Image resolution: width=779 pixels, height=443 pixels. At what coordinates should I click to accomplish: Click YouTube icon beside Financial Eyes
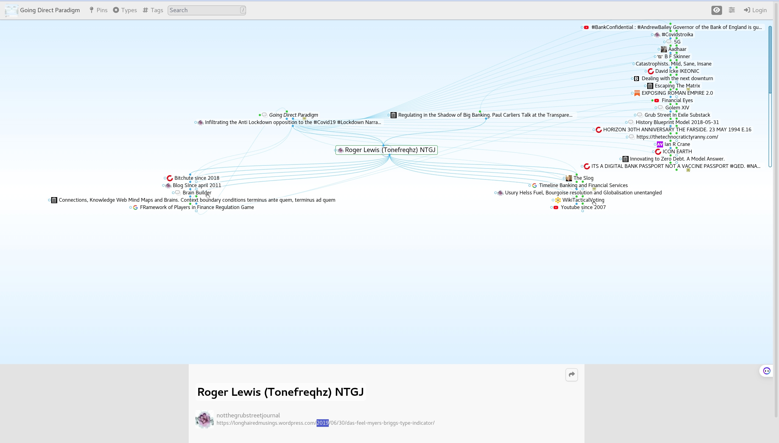657,101
